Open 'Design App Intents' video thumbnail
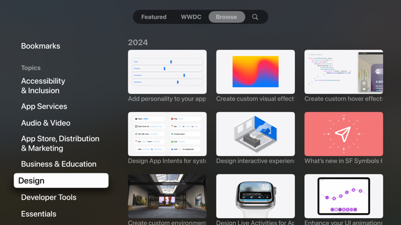The width and height of the screenshot is (401, 225). (167, 134)
